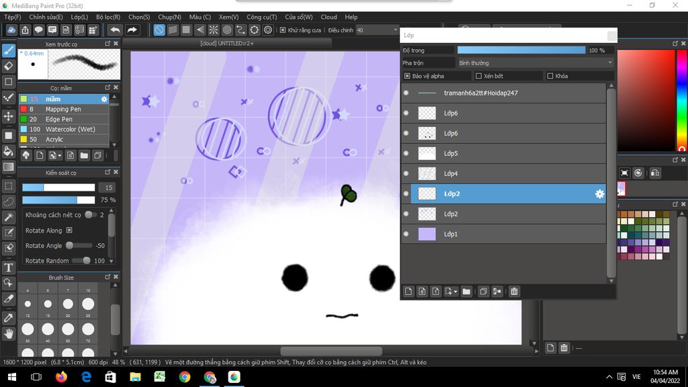
Task: Toggle Khử răng cưa checkbox
Action: click(x=283, y=30)
